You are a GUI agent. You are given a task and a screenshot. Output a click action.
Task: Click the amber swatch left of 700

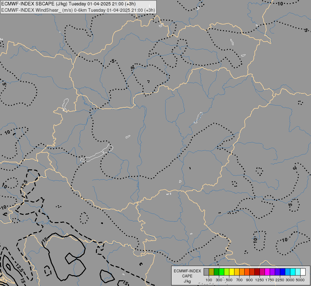click(237, 272)
